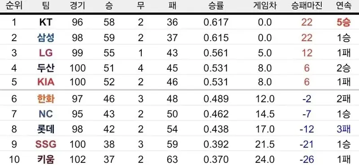Click KT's 5승 streak cell

pos(343,22)
